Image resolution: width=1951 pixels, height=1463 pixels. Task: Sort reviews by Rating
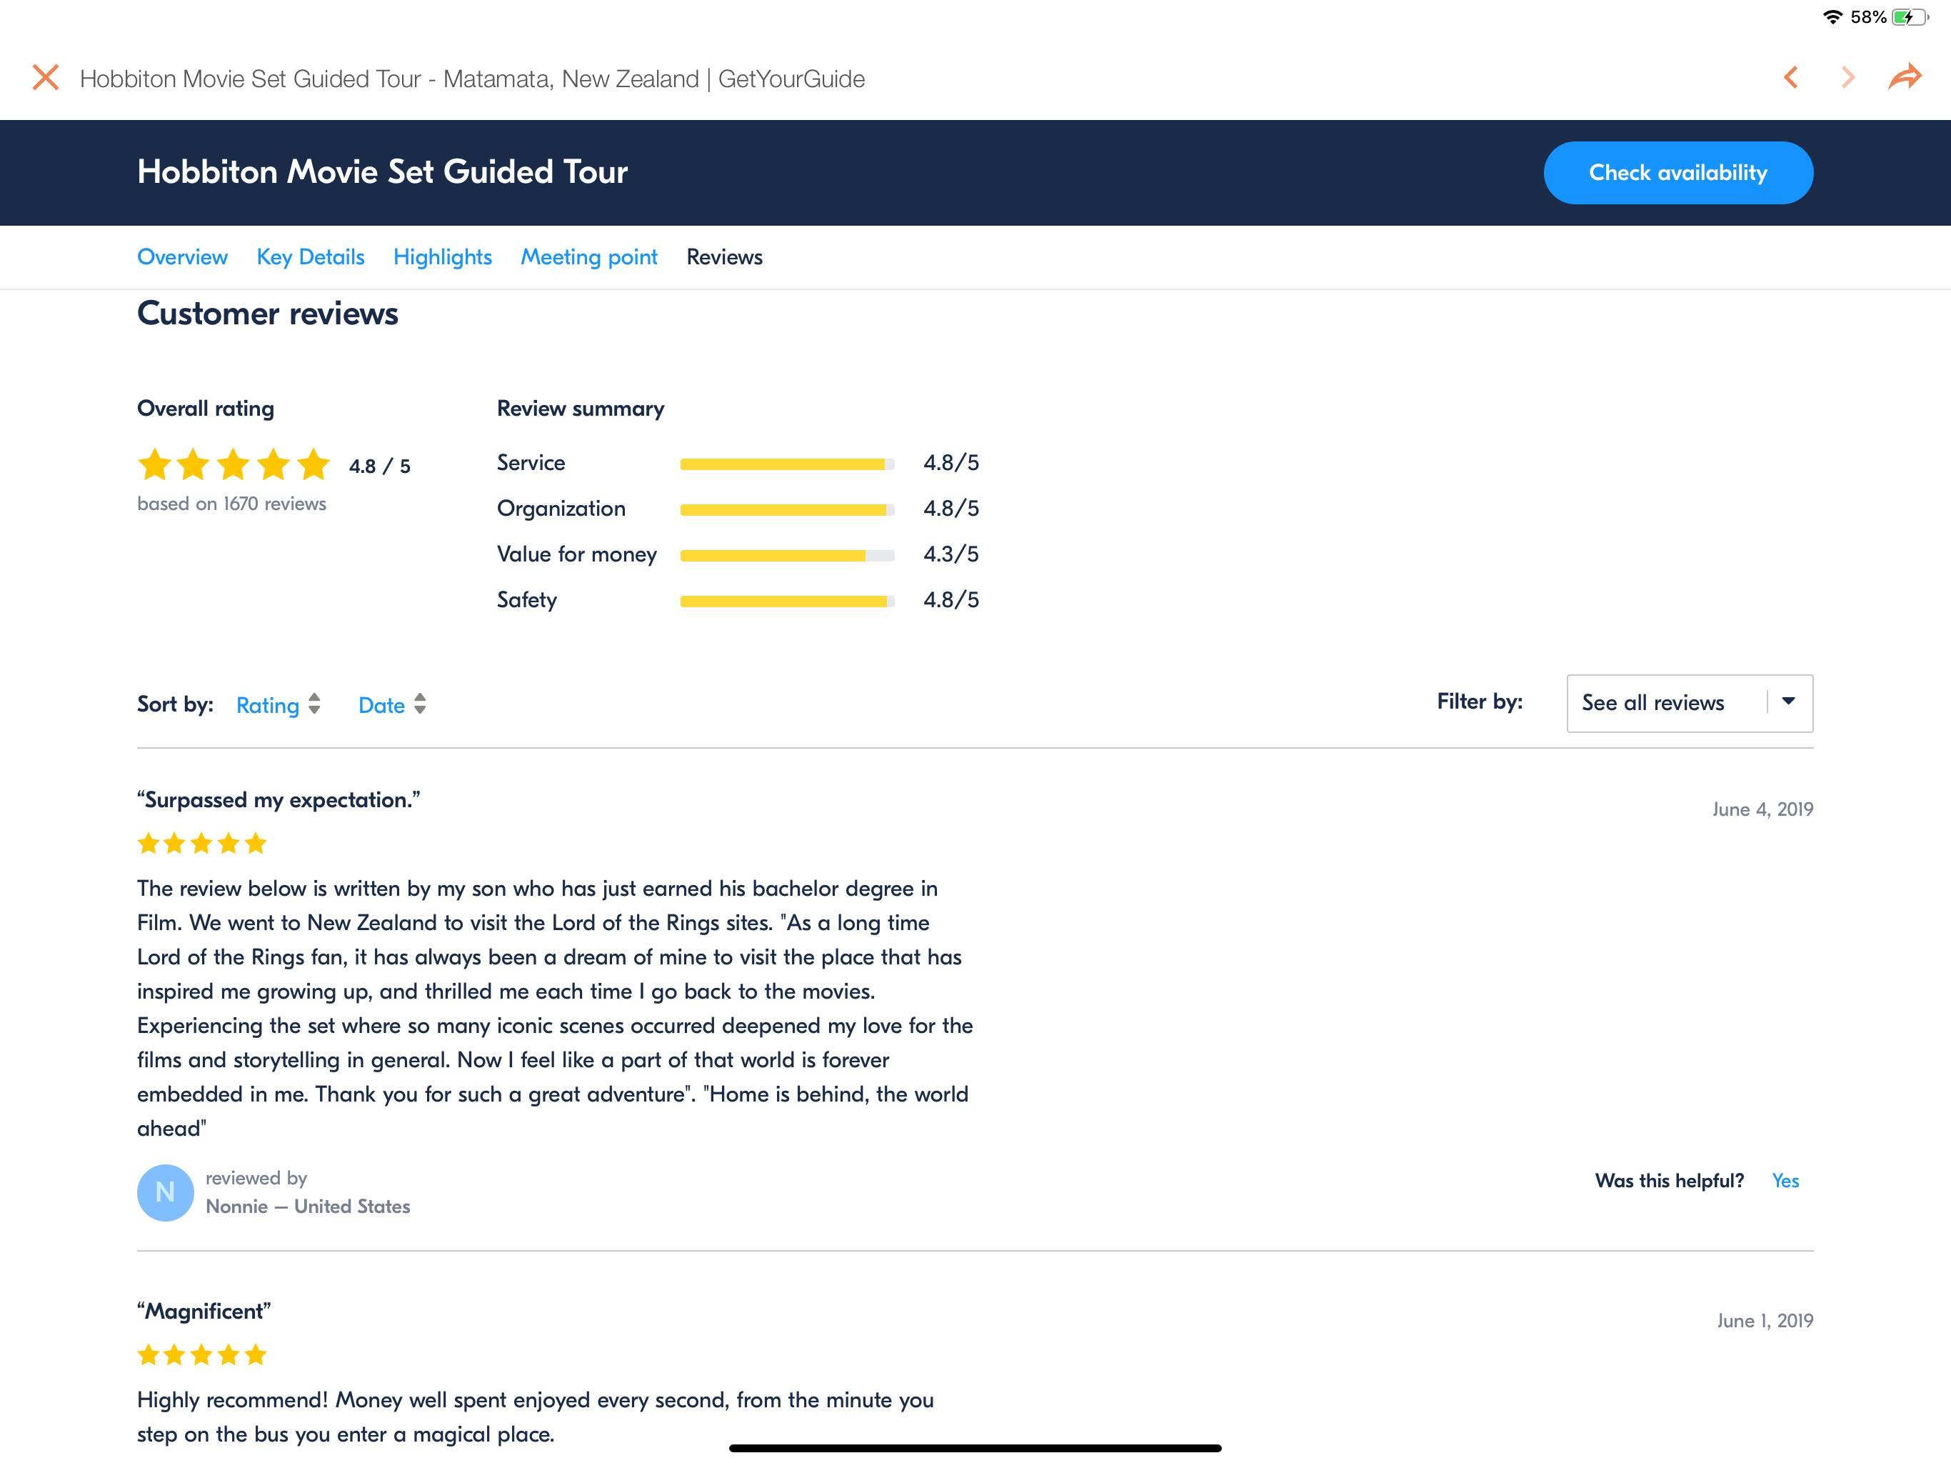point(267,704)
